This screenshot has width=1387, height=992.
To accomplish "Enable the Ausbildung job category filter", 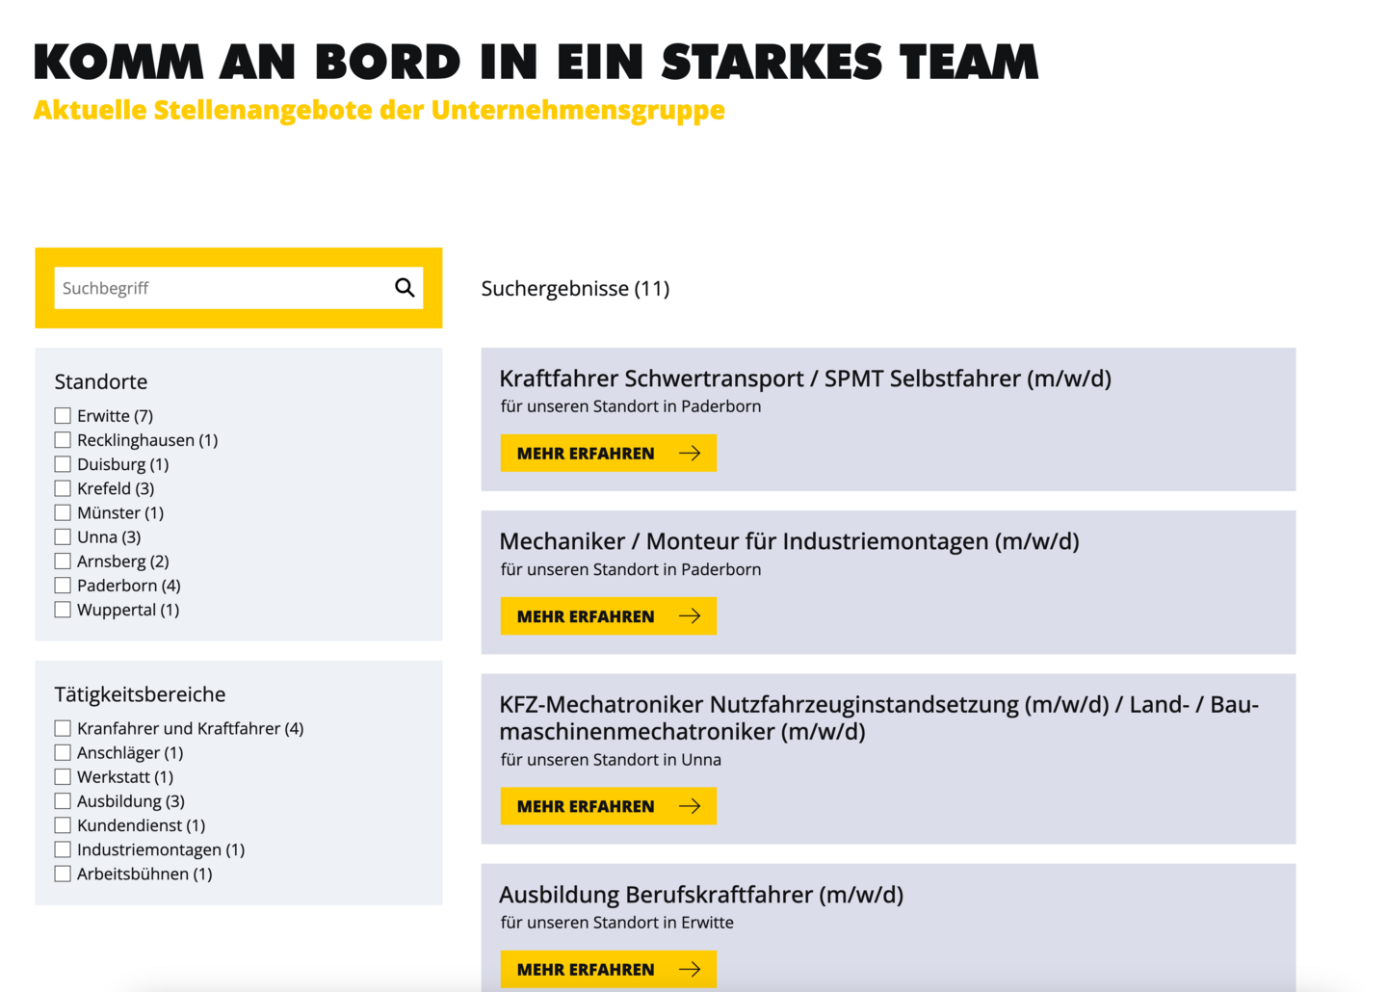I will (63, 801).
